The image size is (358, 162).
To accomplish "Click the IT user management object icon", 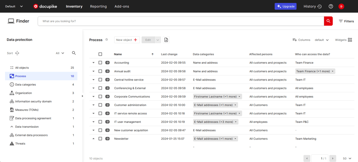I will [107, 122].
